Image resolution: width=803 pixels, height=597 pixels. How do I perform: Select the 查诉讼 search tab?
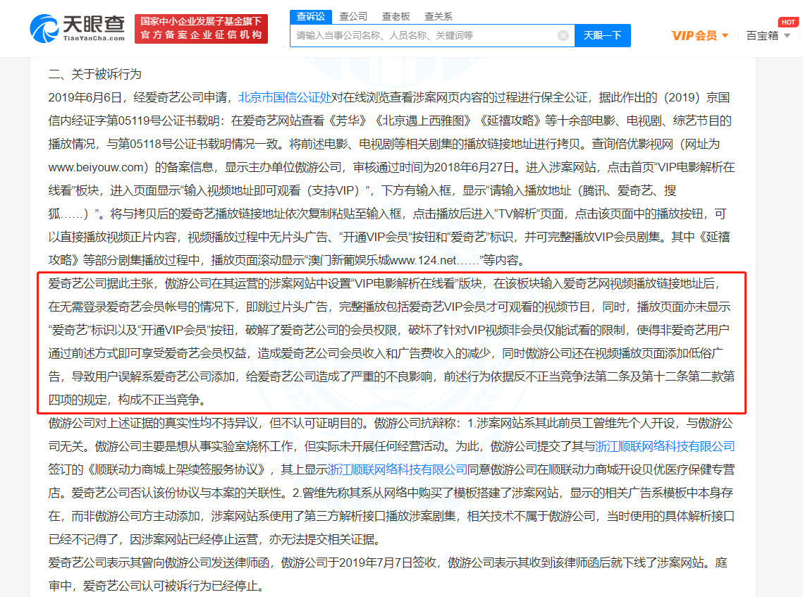pyautogui.click(x=310, y=17)
